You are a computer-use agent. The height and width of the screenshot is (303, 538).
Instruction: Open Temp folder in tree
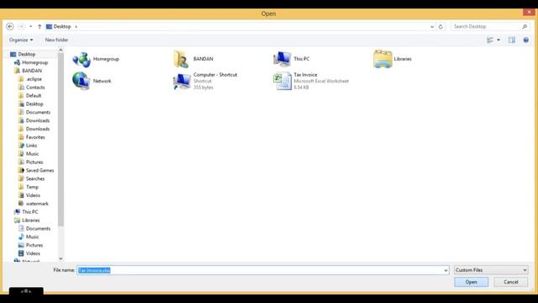32,187
